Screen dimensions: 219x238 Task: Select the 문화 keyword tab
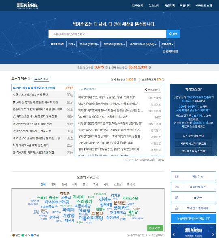pos(85,184)
